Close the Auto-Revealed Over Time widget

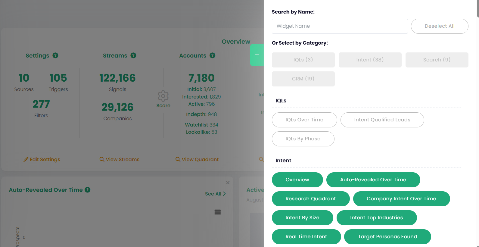click(228, 183)
